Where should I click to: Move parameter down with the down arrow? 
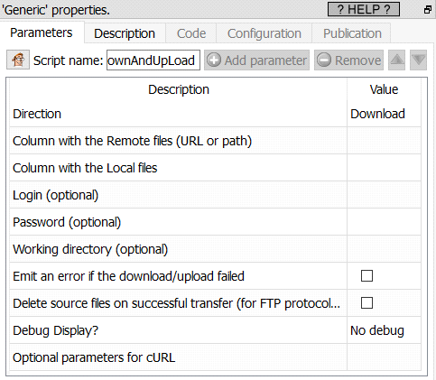pyautogui.click(x=419, y=60)
